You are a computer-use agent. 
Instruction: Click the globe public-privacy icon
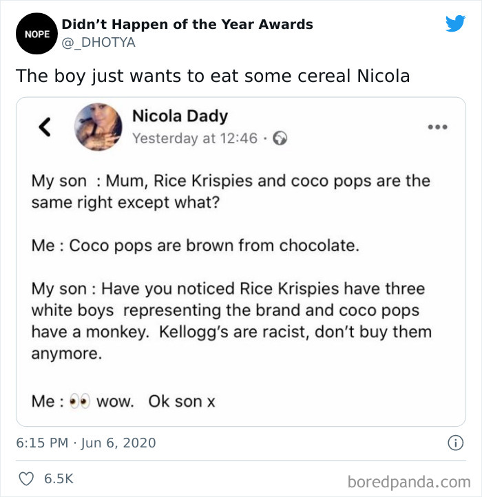(x=279, y=138)
